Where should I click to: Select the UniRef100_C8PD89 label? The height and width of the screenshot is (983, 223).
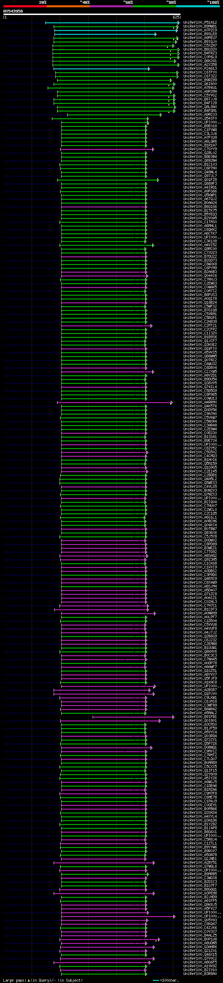(x=200, y=545)
